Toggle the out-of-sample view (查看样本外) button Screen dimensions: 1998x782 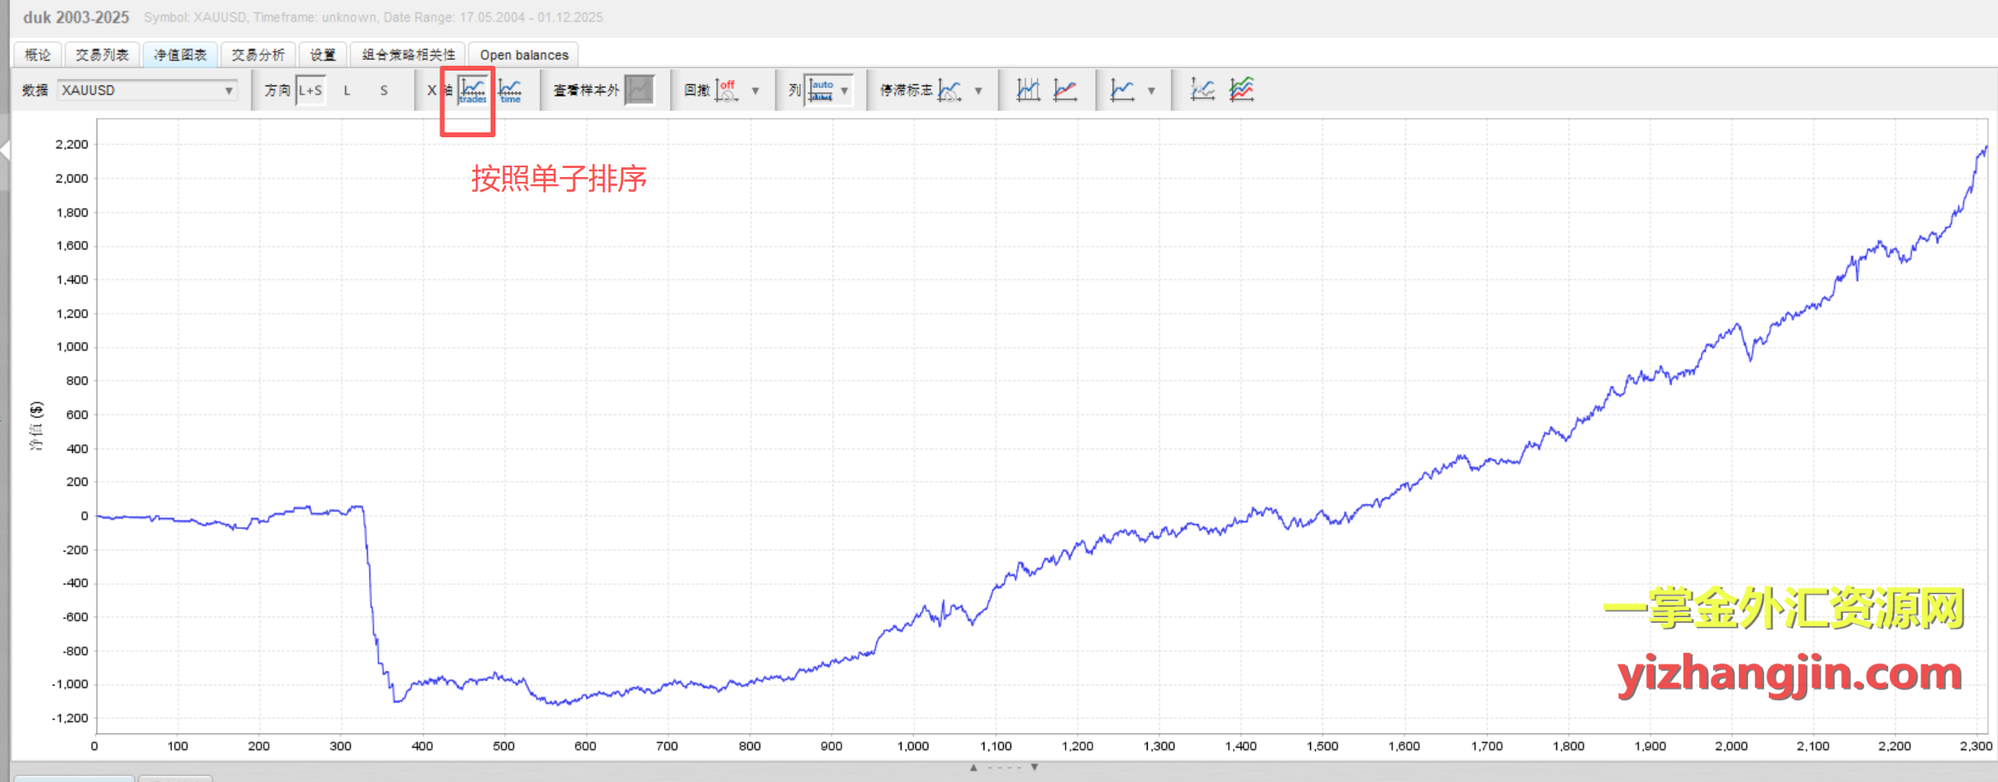tap(639, 90)
